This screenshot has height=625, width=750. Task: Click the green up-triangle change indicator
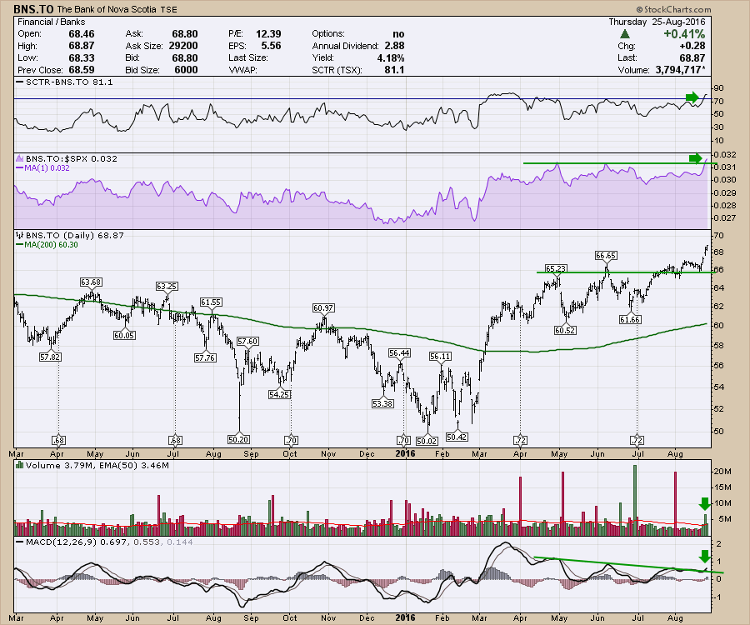(625, 34)
